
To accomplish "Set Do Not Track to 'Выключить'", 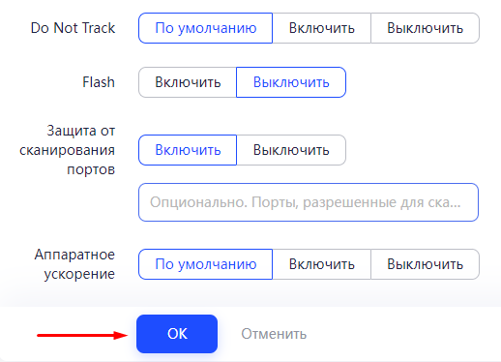I will pyautogui.click(x=425, y=28).
